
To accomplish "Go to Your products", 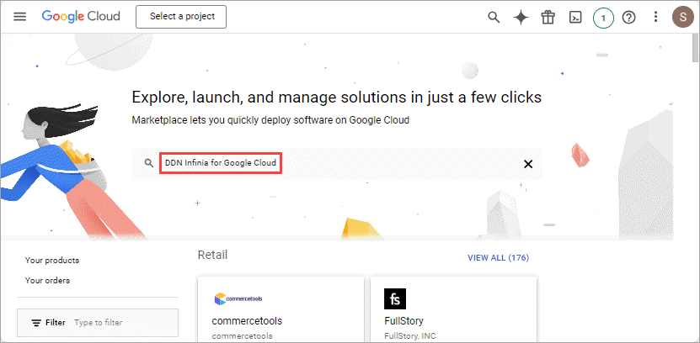I will tap(51, 260).
